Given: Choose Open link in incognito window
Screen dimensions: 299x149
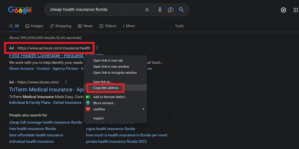Looking at the screenshot, I should 115,72.
